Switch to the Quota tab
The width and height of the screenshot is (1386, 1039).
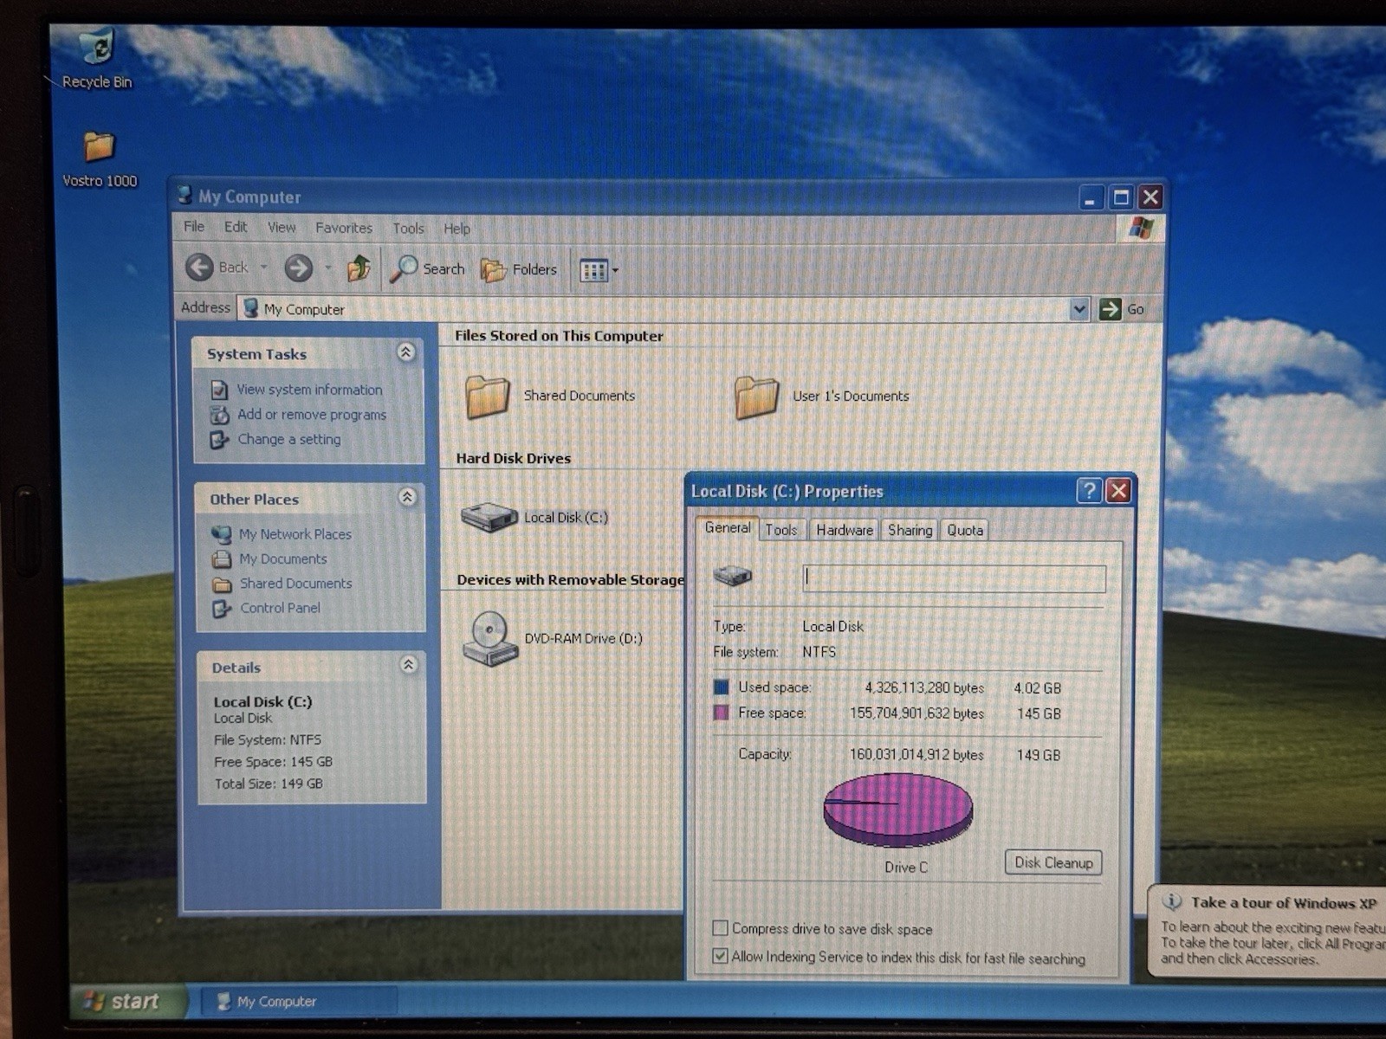point(964,530)
